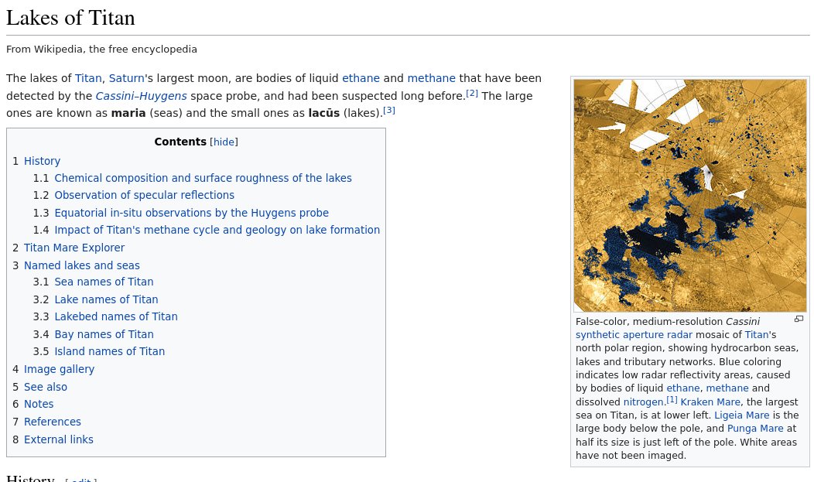Jump to Observation of specular reflections
814x482 pixels.
[x=144, y=195]
